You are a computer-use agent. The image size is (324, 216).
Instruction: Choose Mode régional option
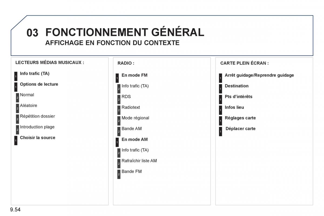click(x=135, y=118)
